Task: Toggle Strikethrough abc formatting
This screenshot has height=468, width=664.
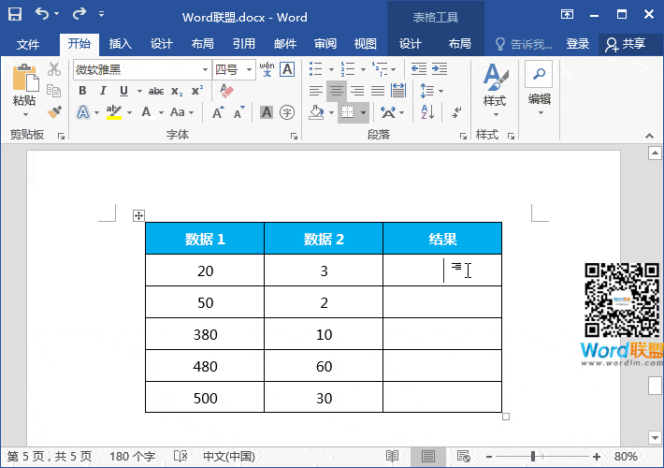Action: (156, 91)
